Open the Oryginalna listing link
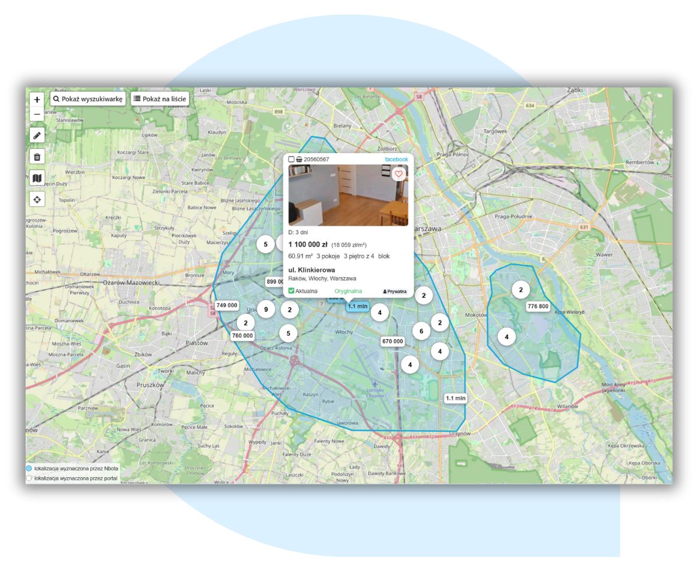This screenshot has height=582, width=698. click(348, 291)
